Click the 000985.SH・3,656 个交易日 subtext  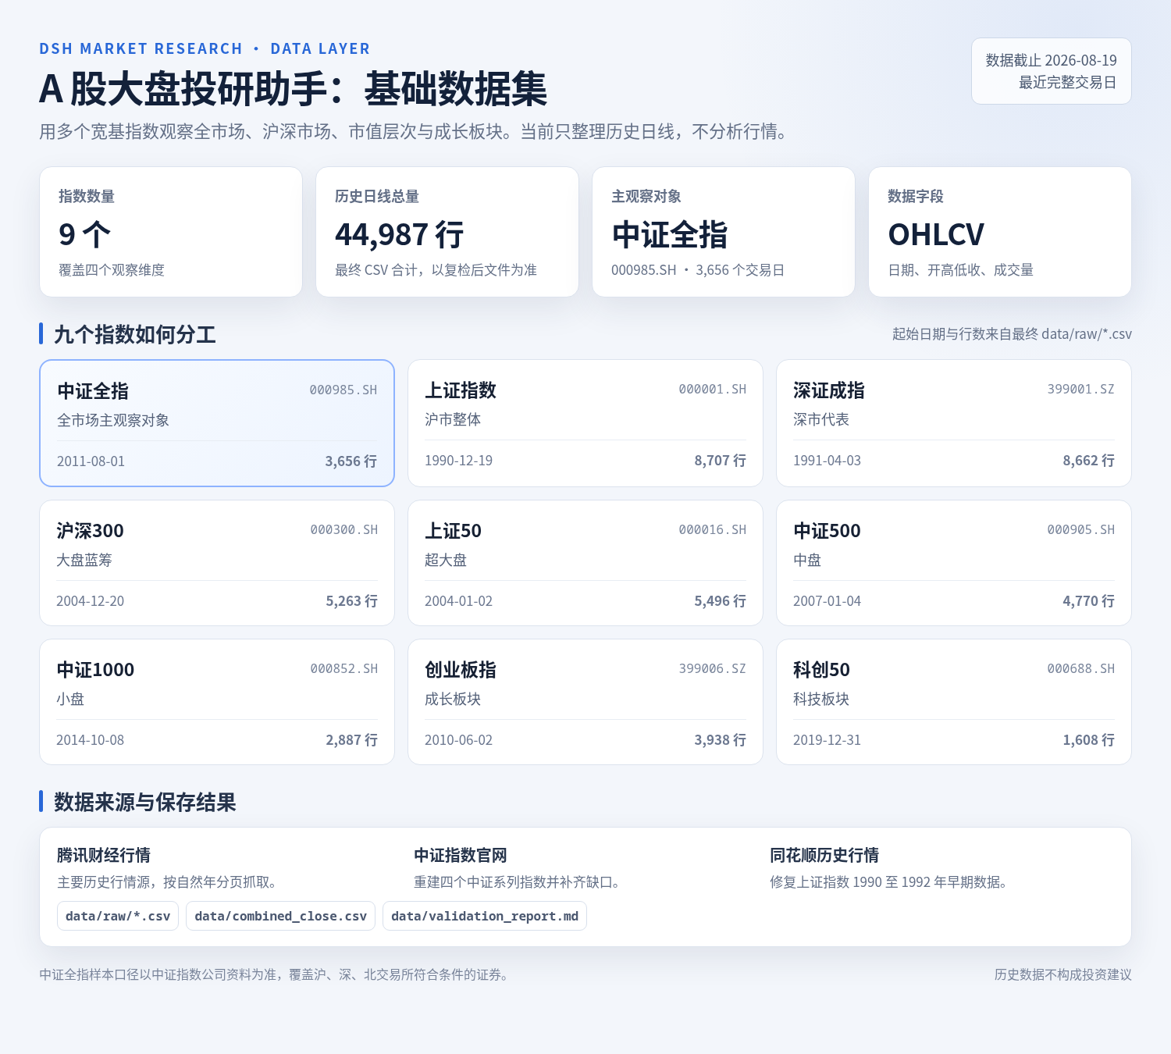tap(698, 270)
